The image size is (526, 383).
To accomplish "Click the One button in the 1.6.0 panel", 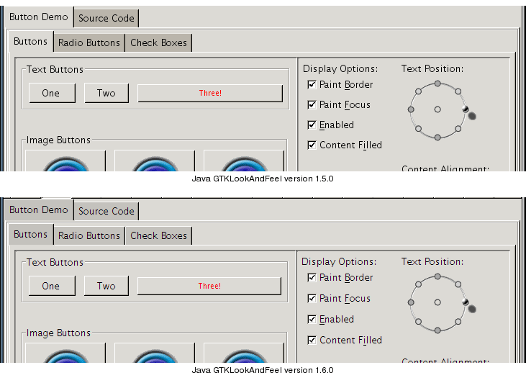I will point(52,286).
